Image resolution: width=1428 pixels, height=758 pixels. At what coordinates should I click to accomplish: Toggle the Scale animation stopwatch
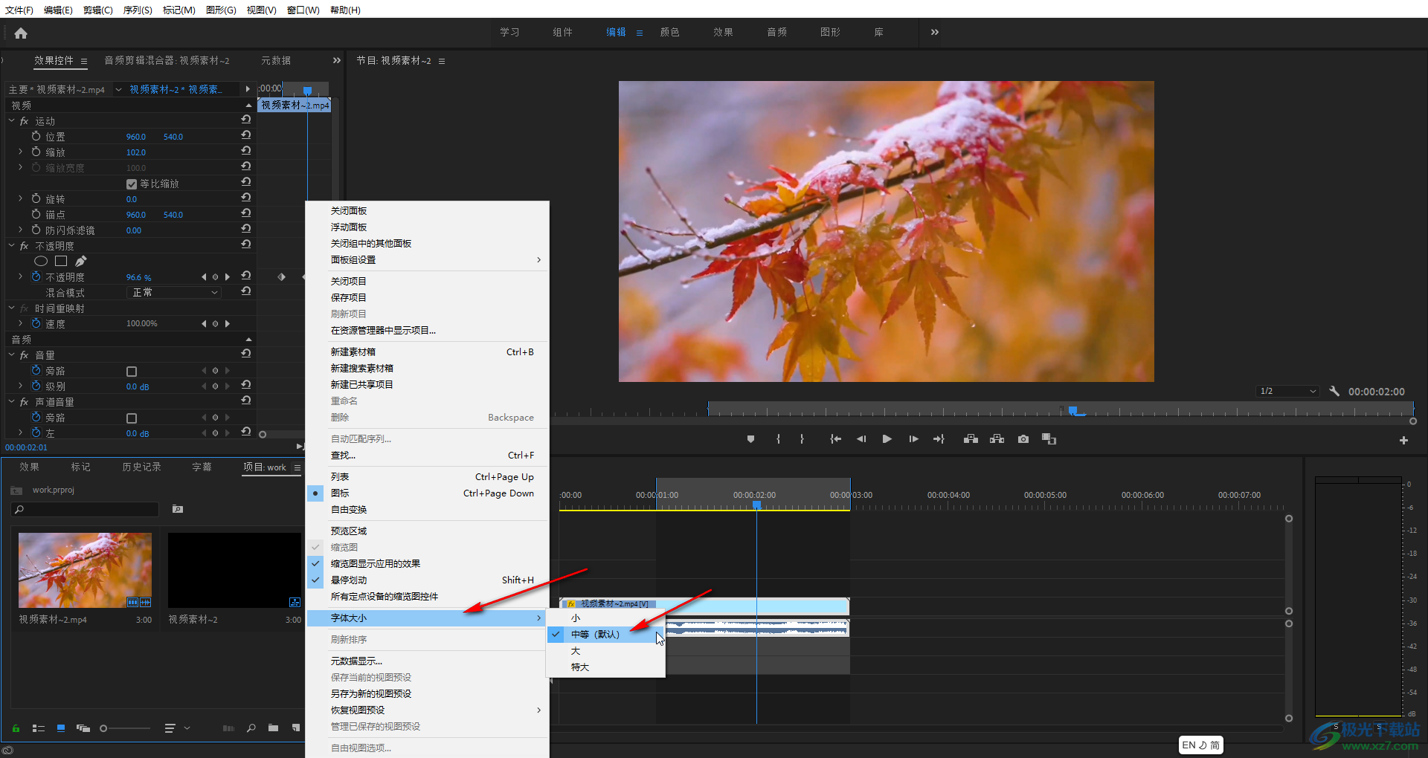(36, 152)
